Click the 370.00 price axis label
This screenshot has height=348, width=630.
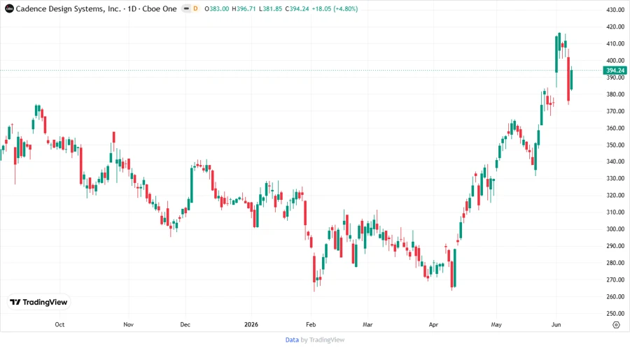[x=615, y=111]
